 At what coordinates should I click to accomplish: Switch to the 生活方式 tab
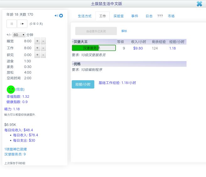point(85,16)
